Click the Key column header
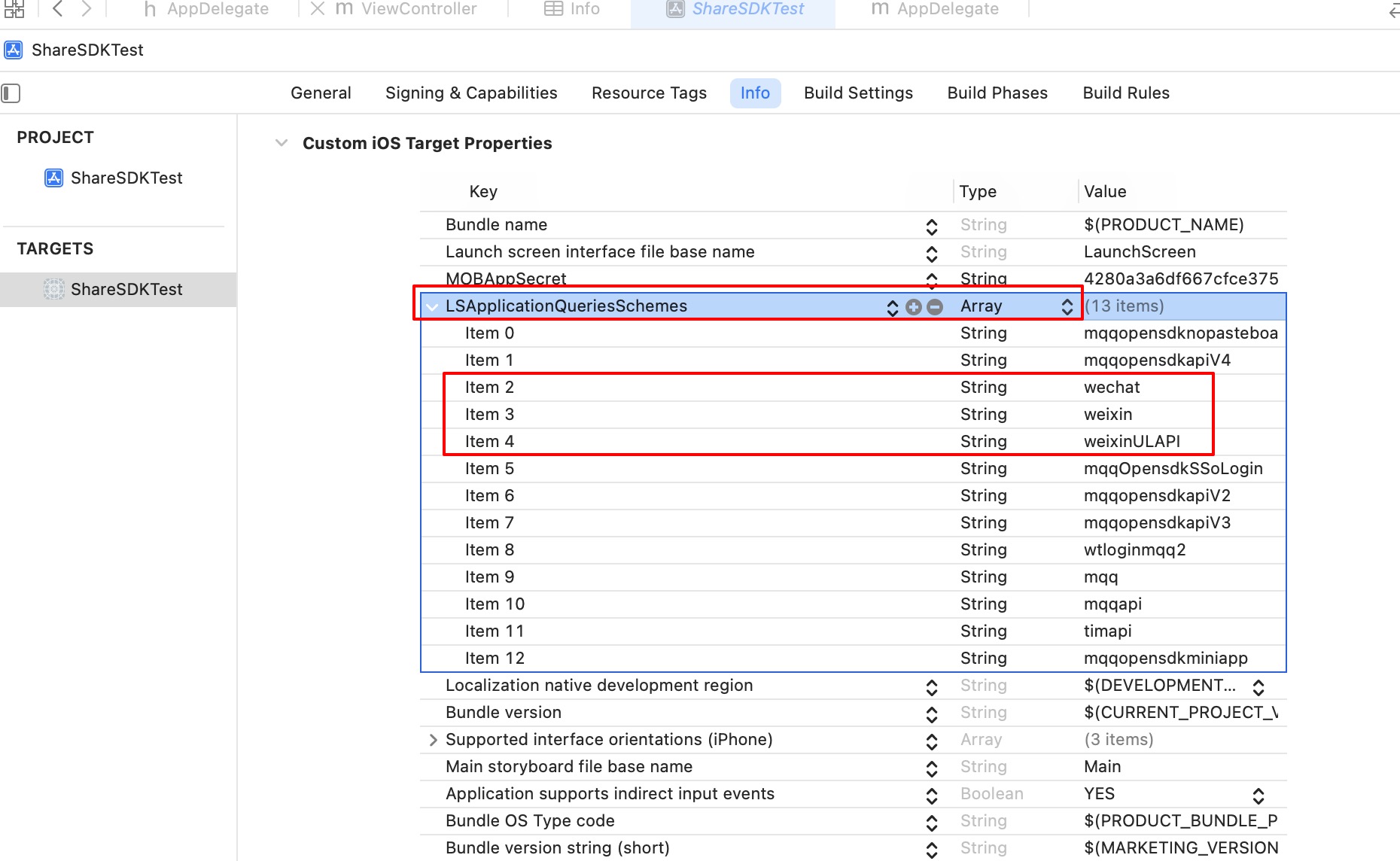Image resolution: width=1400 pixels, height=861 pixels. [x=483, y=192]
